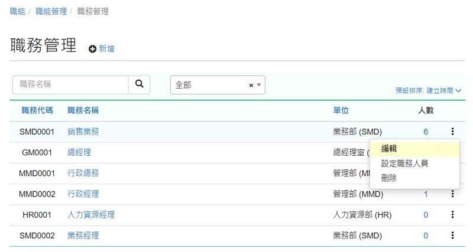Open the kebab menu for 銷售業務 row
Screen dimensions: 473x252
452,131
